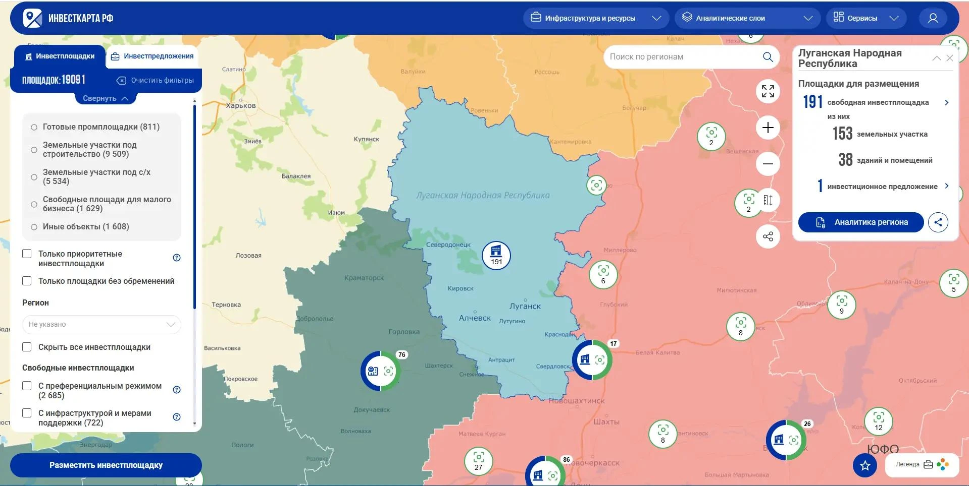Image resolution: width=969 pixels, height=486 pixels.
Task: Switch to the Инвестплощадки tab
Action: coord(60,56)
